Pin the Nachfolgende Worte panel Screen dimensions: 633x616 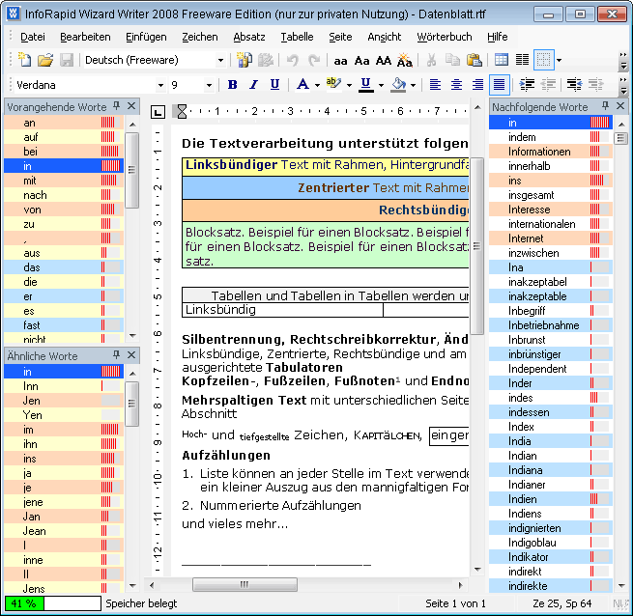pyautogui.click(x=605, y=106)
